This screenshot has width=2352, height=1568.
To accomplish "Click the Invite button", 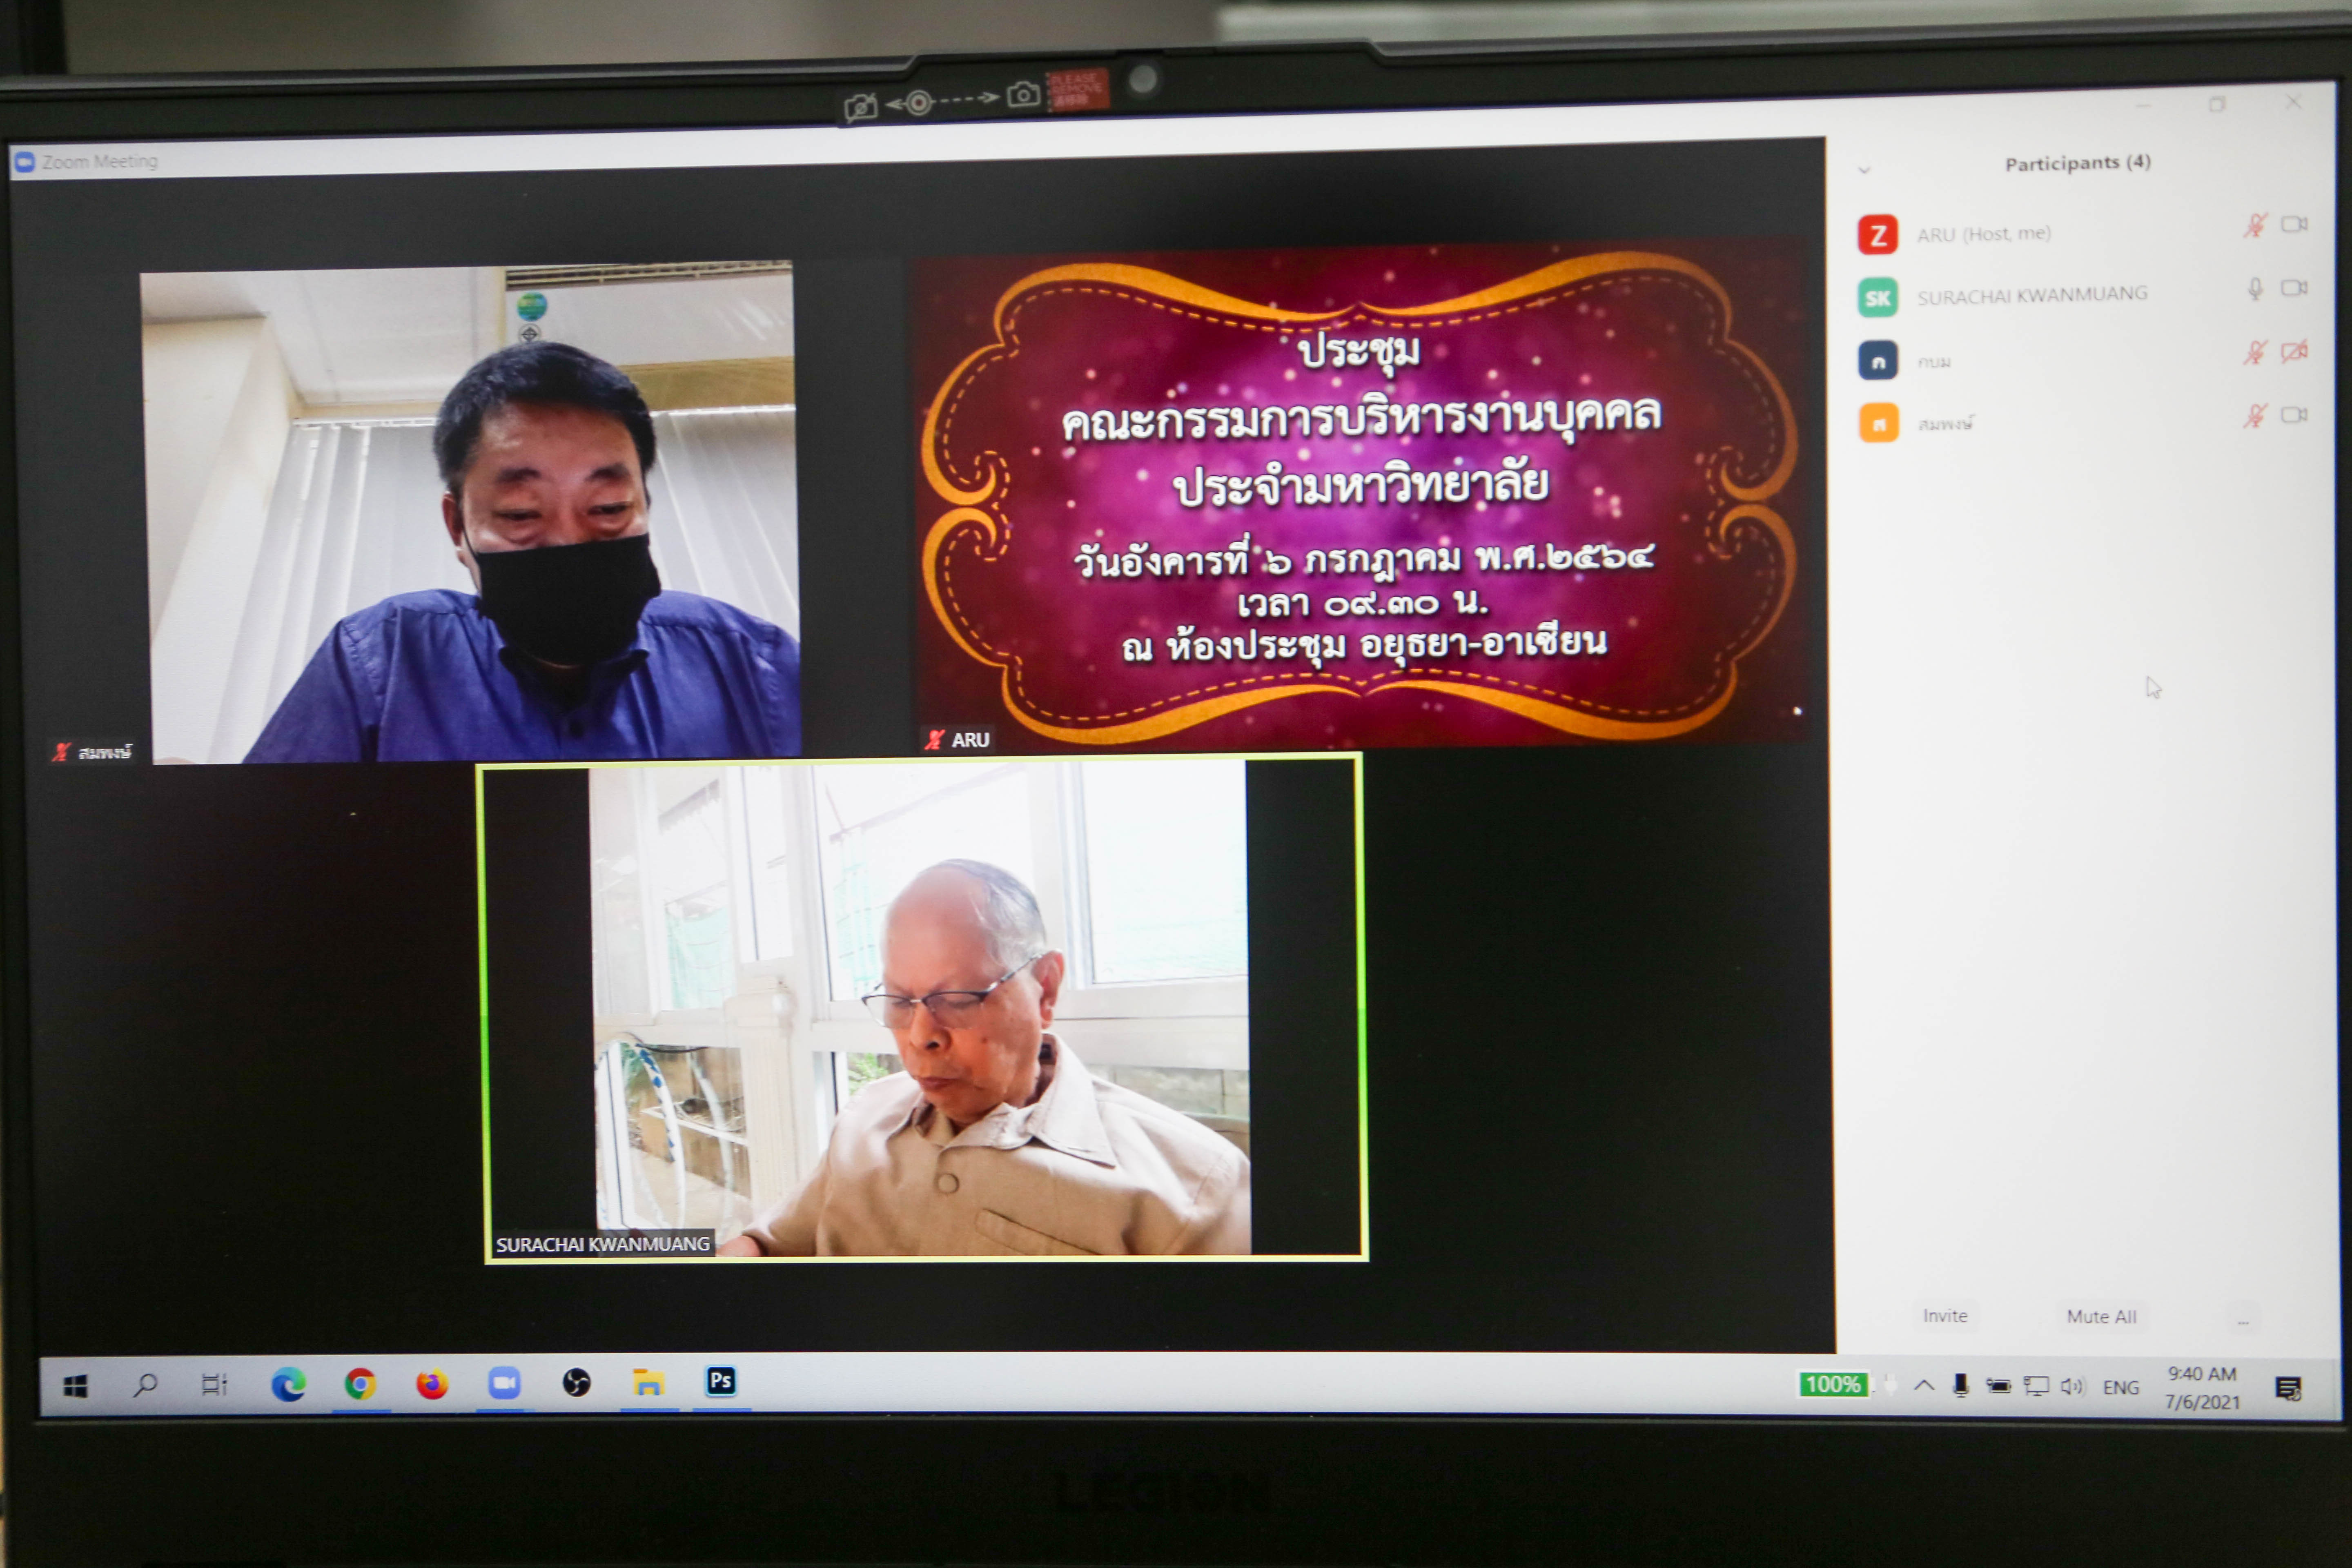I will pos(1944,1316).
